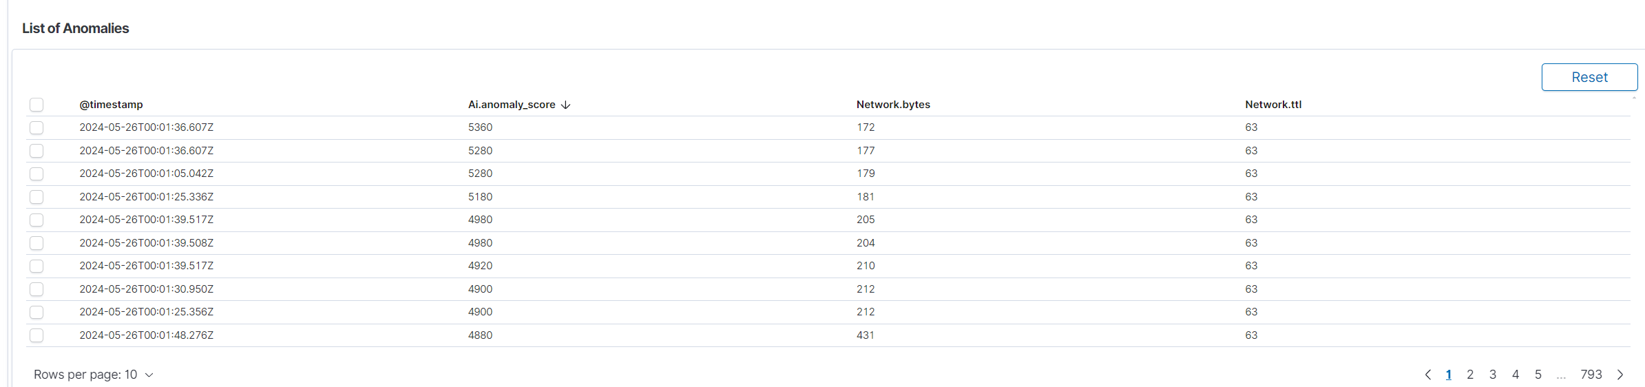Open the Rows per page dropdown
This screenshot has width=1645, height=387.
point(93,375)
